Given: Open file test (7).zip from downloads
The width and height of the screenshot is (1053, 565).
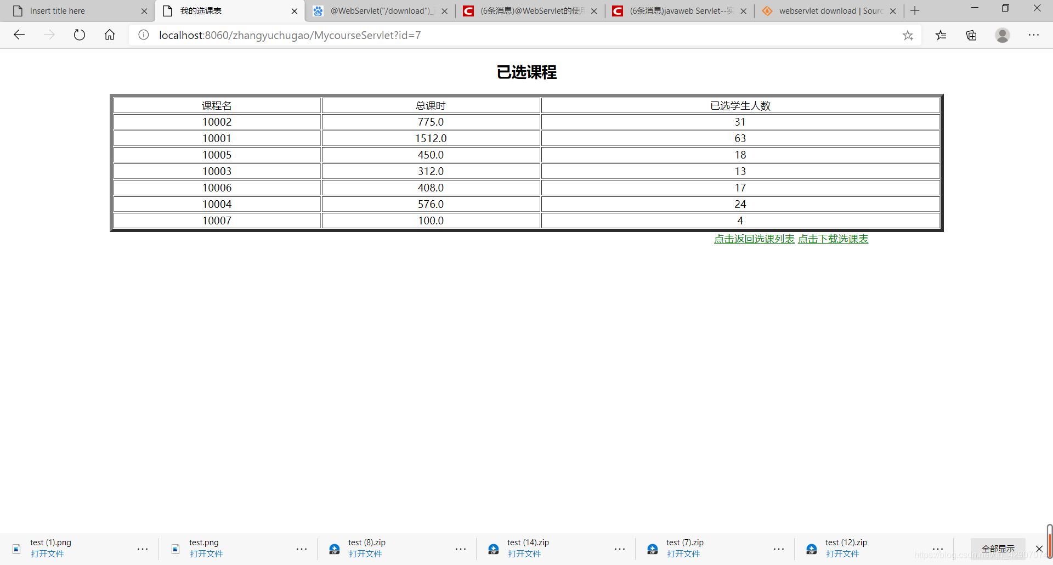Looking at the screenshot, I should 683,554.
